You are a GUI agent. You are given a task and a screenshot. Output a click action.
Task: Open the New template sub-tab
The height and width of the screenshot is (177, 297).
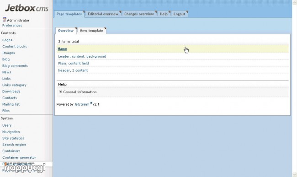point(91,31)
